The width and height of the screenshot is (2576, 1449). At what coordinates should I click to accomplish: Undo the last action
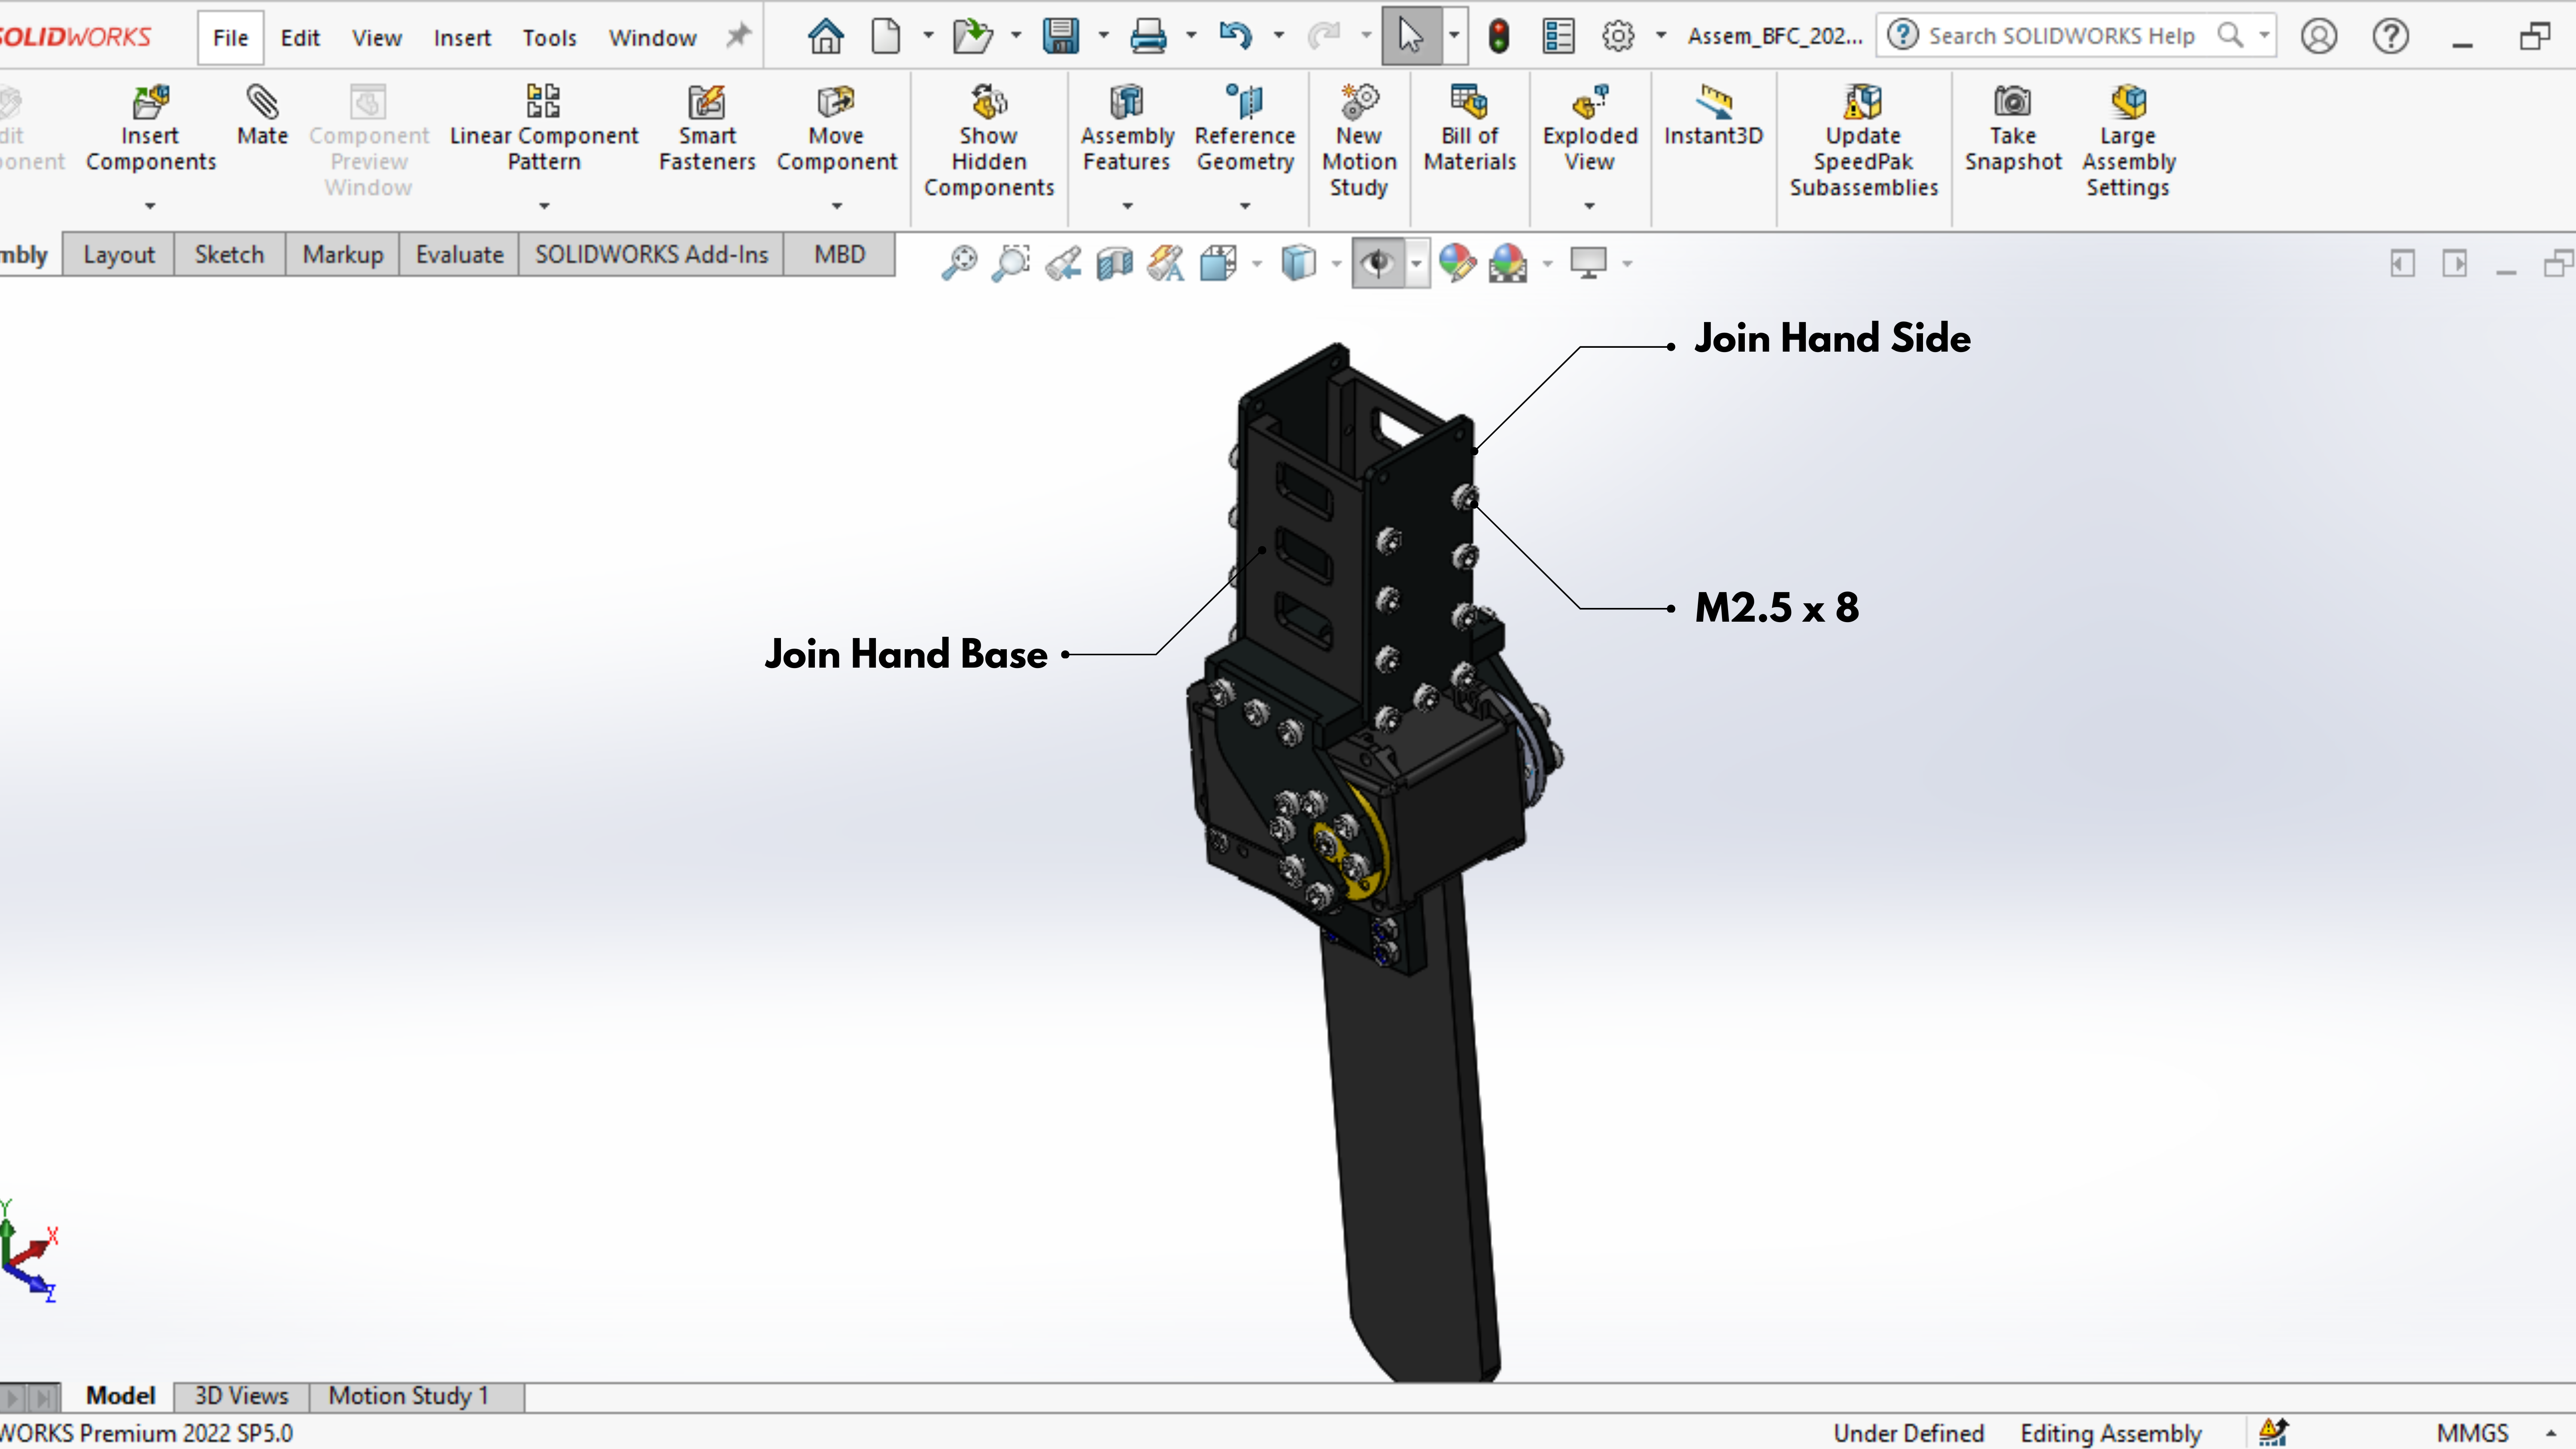(1235, 37)
